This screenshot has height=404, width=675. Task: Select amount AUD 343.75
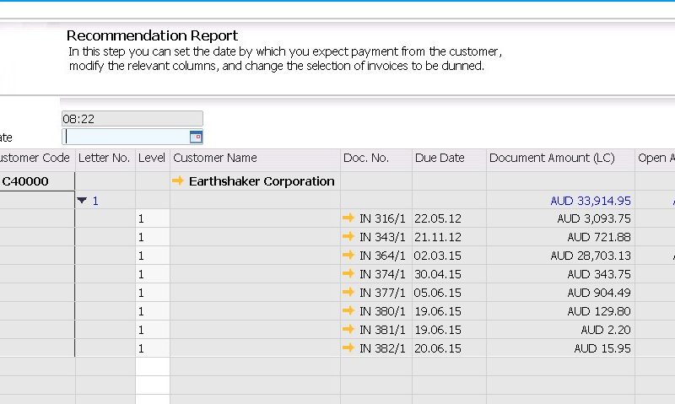pos(599,274)
